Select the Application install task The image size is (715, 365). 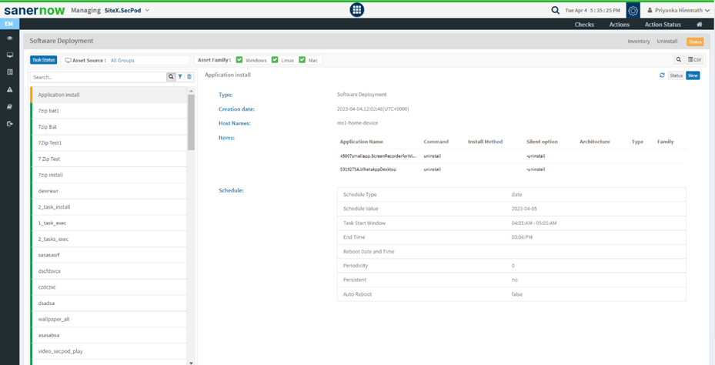(x=109, y=95)
